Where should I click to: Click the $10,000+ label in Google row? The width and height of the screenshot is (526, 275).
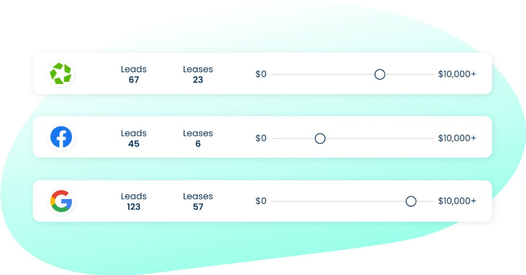pyautogui.click(x=457, y=201)
